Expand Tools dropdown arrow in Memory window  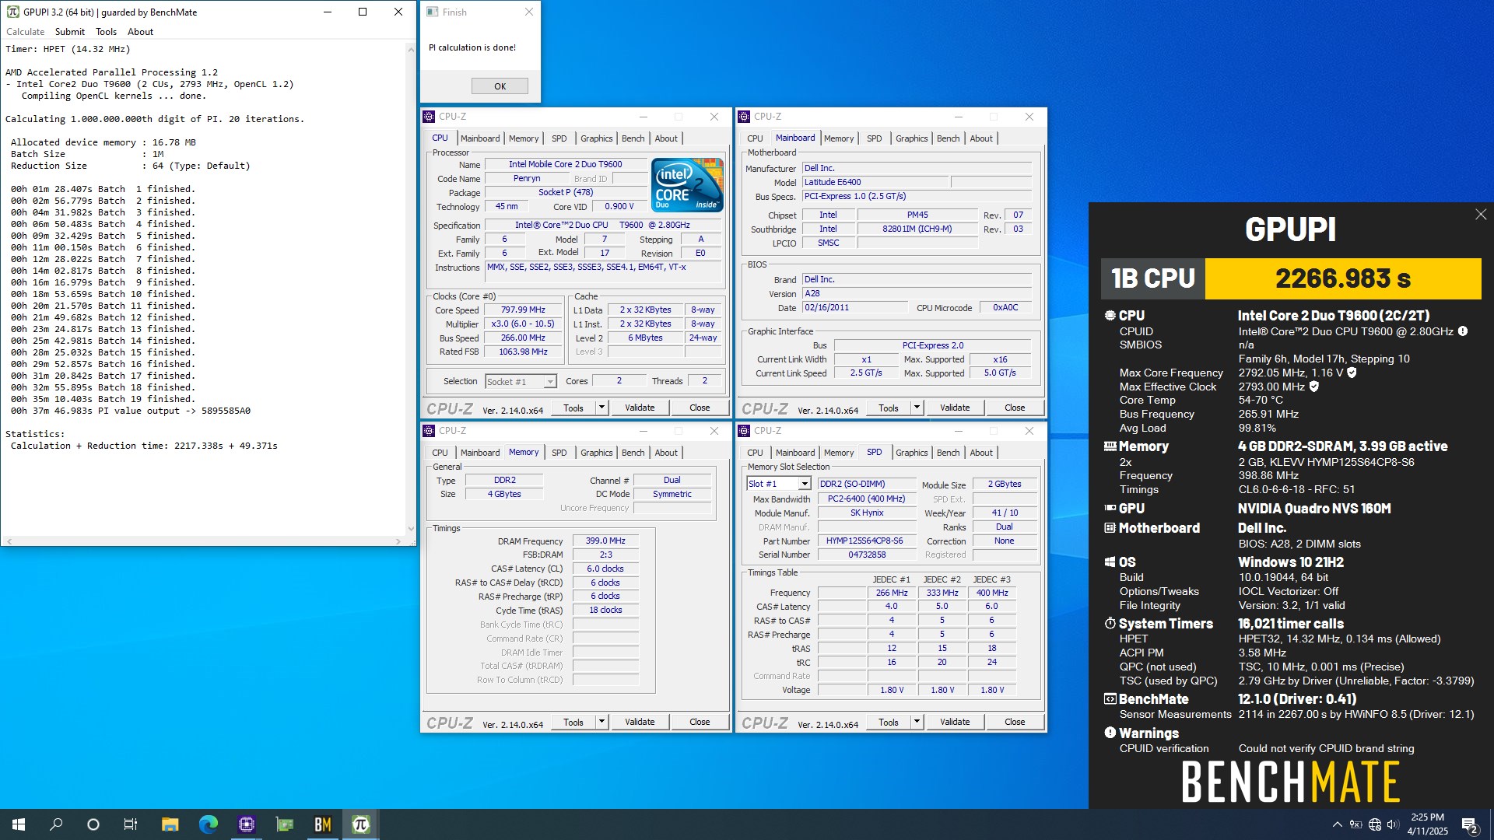coord(601,722)
